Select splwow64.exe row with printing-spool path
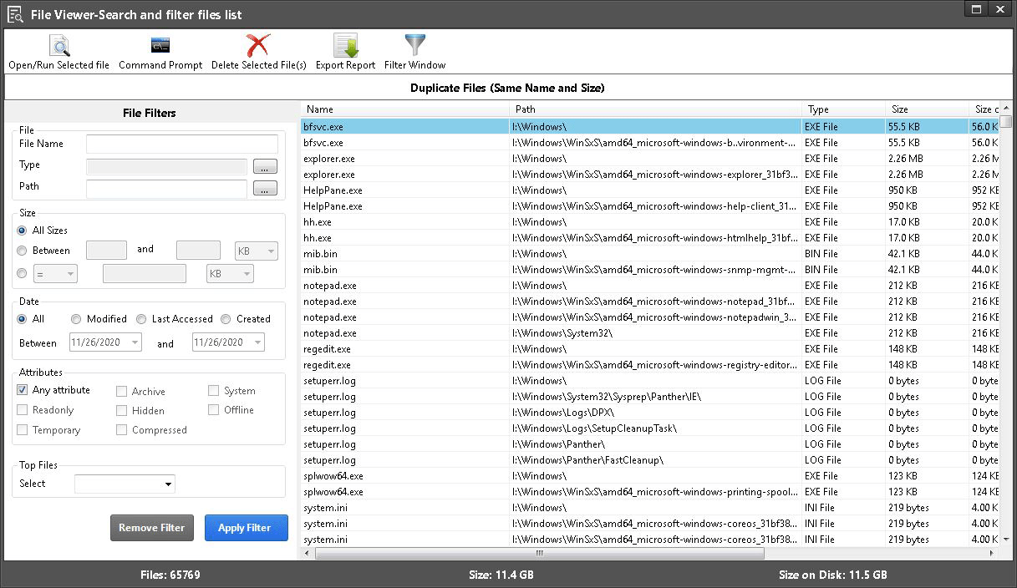This screenshot has height=588, width=1017. [x=650, y=492]
